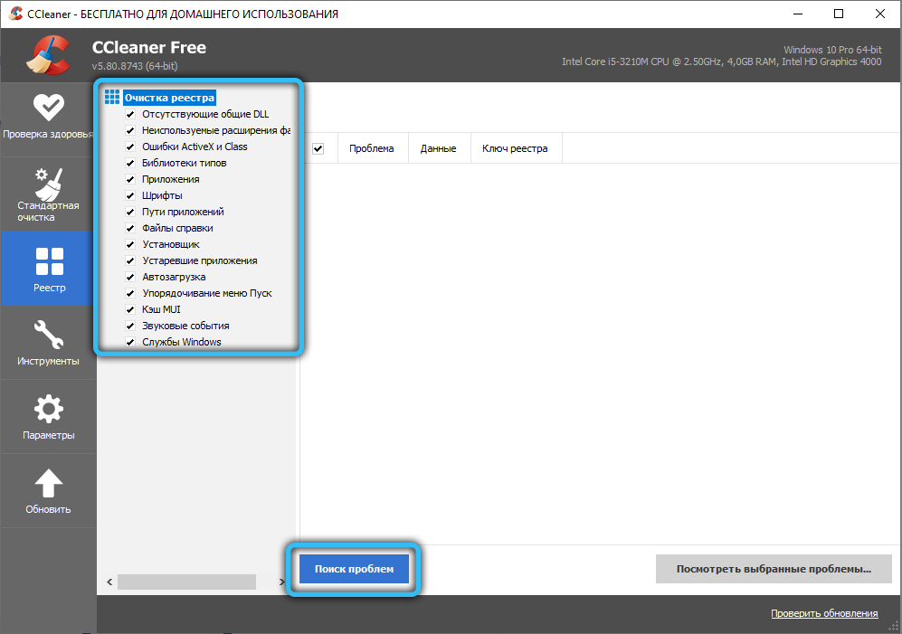Click the horizontal scrollbar left arrow

point(109,582)
